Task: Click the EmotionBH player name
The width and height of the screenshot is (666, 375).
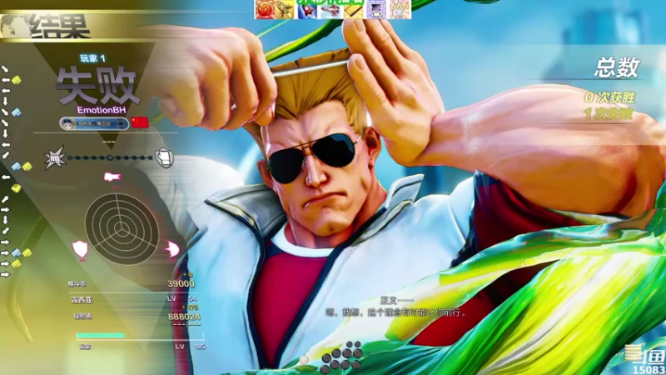Action: click(x=102, y=110)
